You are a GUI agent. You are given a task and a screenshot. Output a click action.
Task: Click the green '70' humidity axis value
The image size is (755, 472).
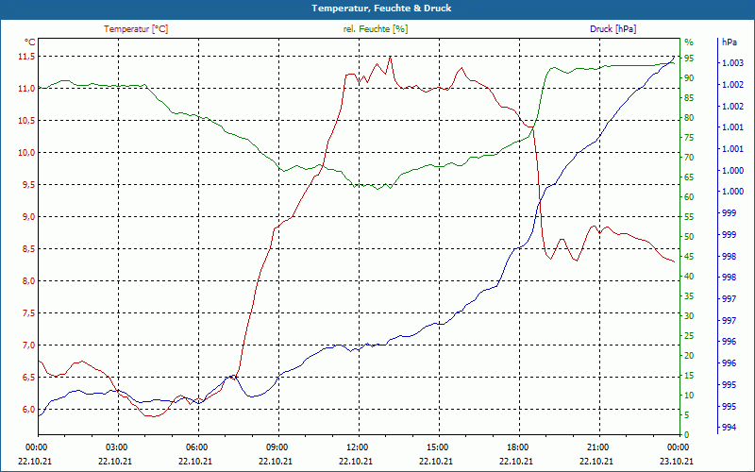(689, 158)
